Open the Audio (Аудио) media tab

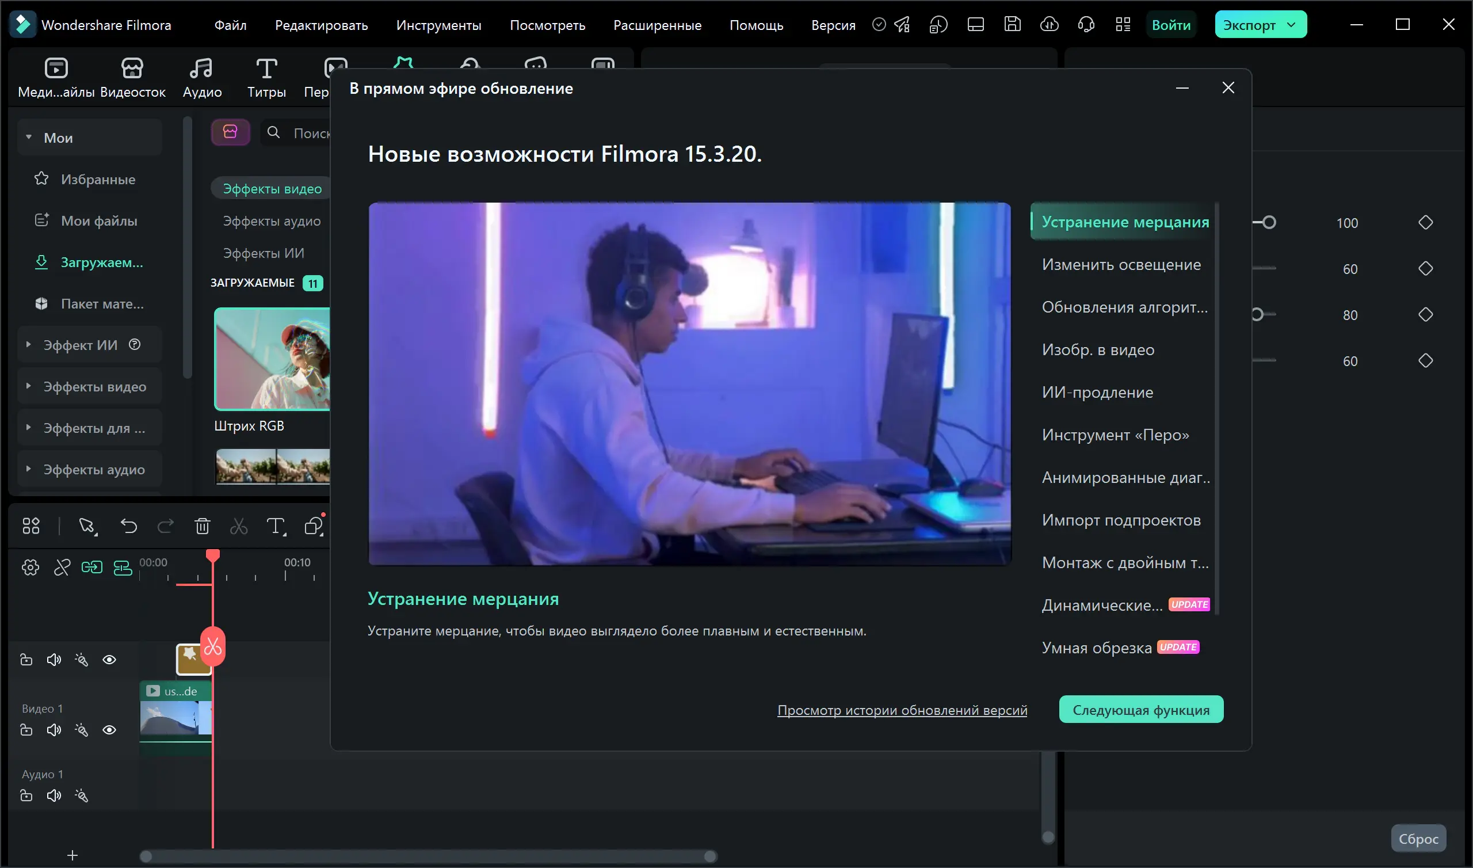point(201,77)
